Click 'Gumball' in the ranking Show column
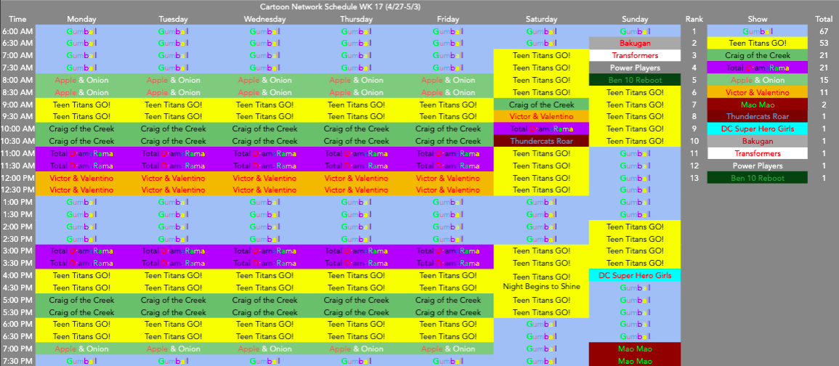The height and width of the screenshot is (366, 839). [757, 31]
